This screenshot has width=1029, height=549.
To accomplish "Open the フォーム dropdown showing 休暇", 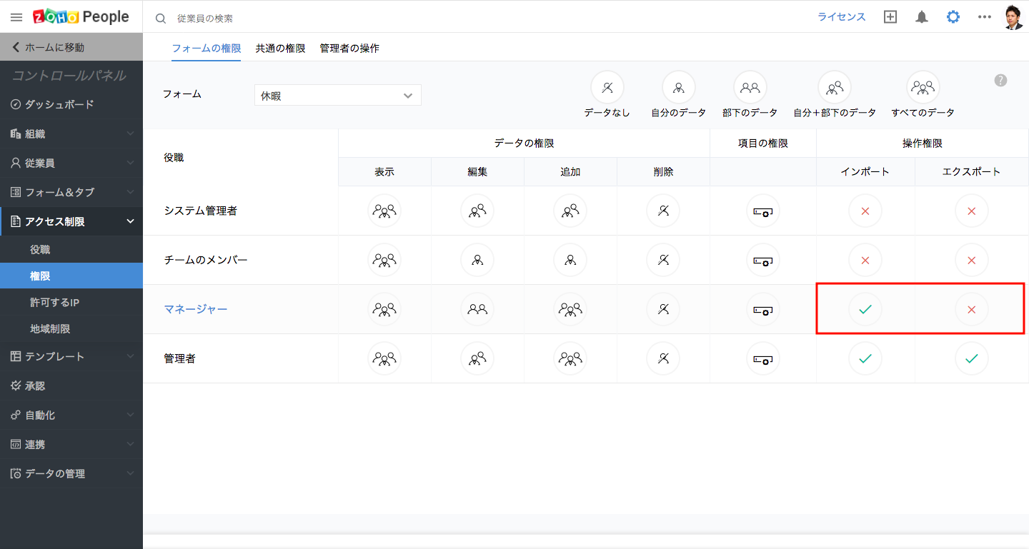I will (337, 96).
